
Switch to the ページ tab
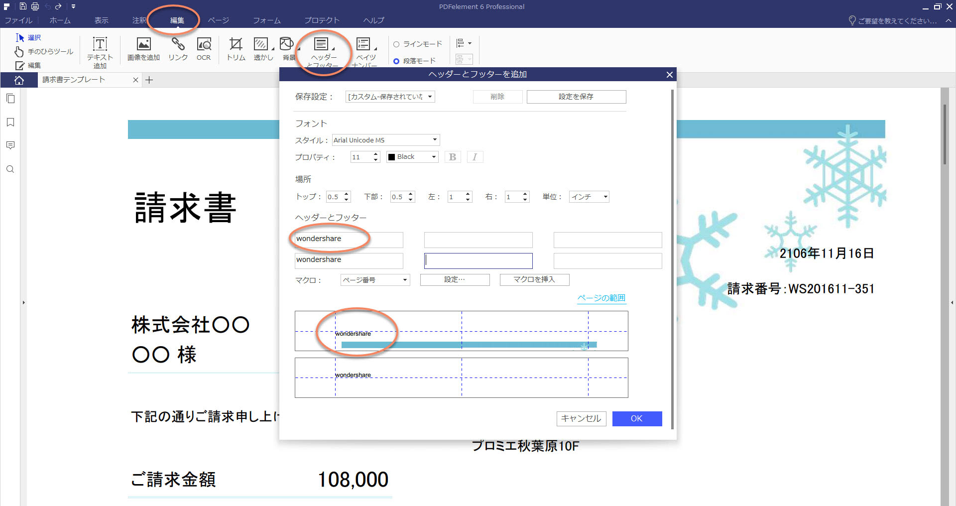click(219, 20)
